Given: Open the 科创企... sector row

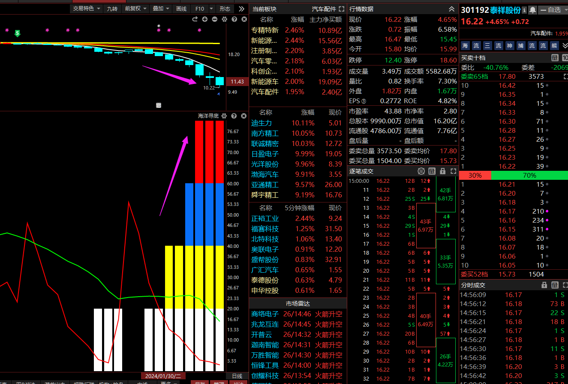Looking at the screenshot, I should [x=298, y=71].
